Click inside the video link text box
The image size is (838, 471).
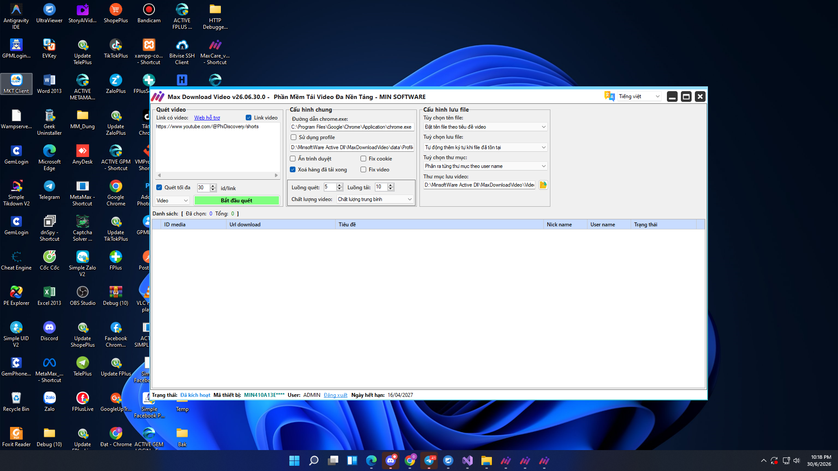[218, 147]
